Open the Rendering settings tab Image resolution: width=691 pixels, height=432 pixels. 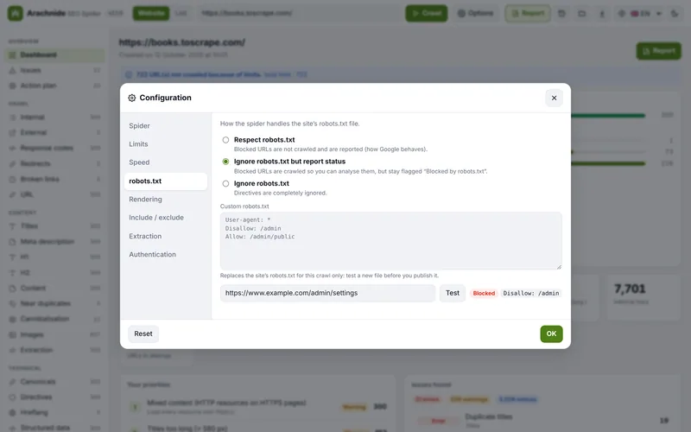166,200
